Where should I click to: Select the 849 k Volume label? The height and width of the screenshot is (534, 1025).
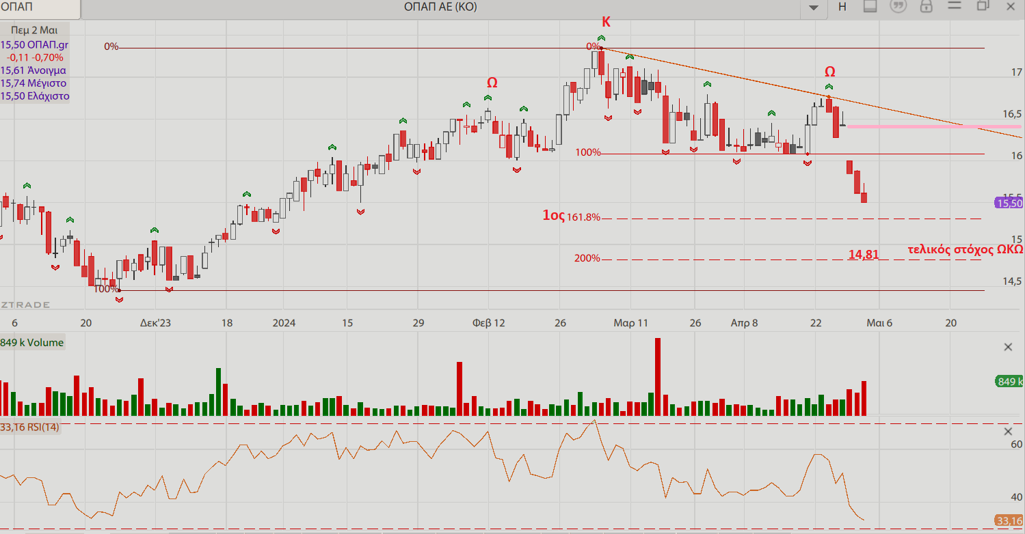coord(32,343)
